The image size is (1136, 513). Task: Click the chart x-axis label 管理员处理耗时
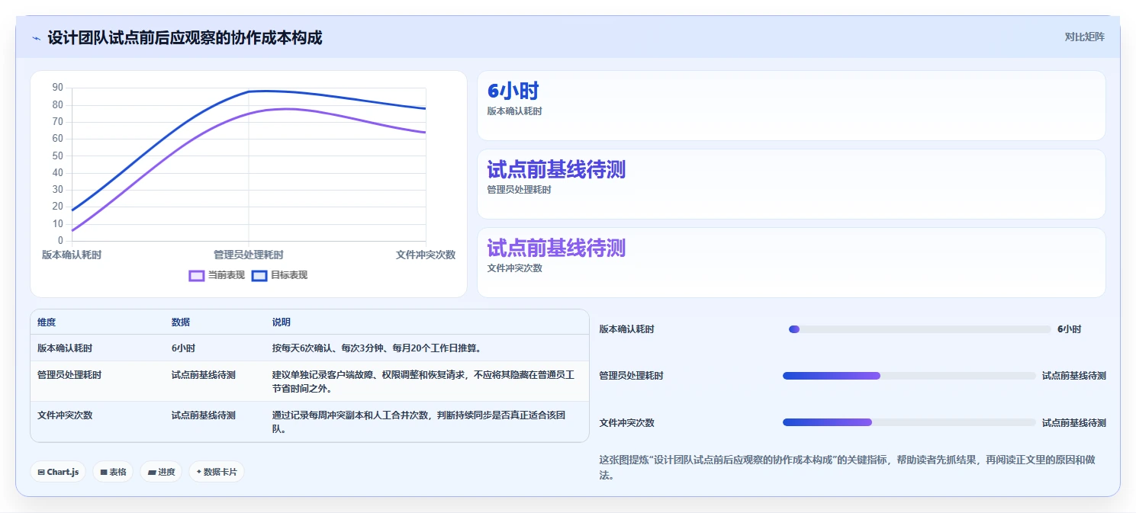coord(249,255)
